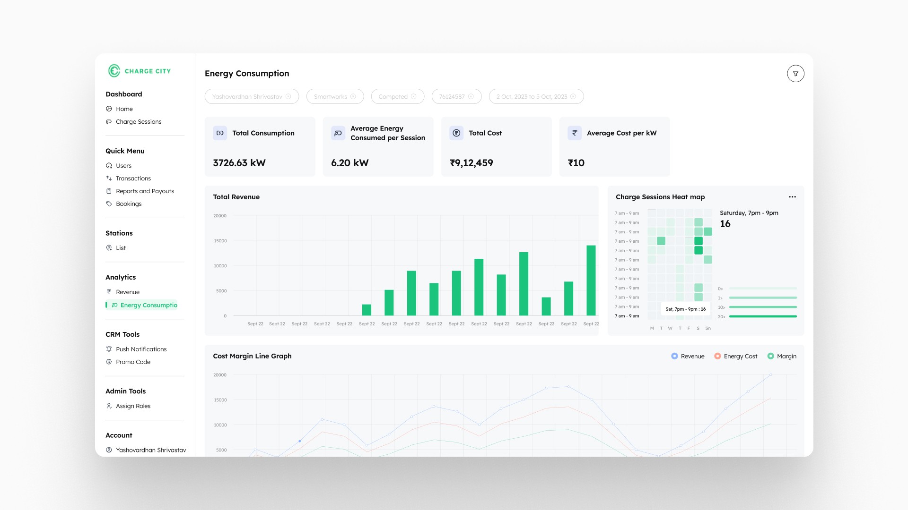The height and width of the screenshot is (510, 908).
Task: Click the Charge City logo
Action: coord(139,71)
